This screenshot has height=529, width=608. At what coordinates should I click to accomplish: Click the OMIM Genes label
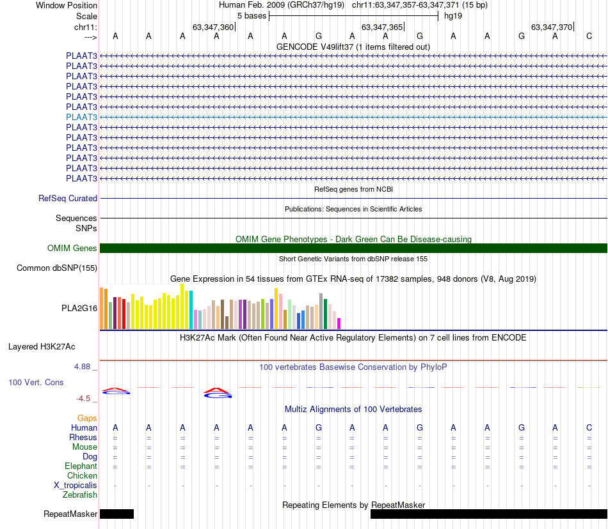72,248
